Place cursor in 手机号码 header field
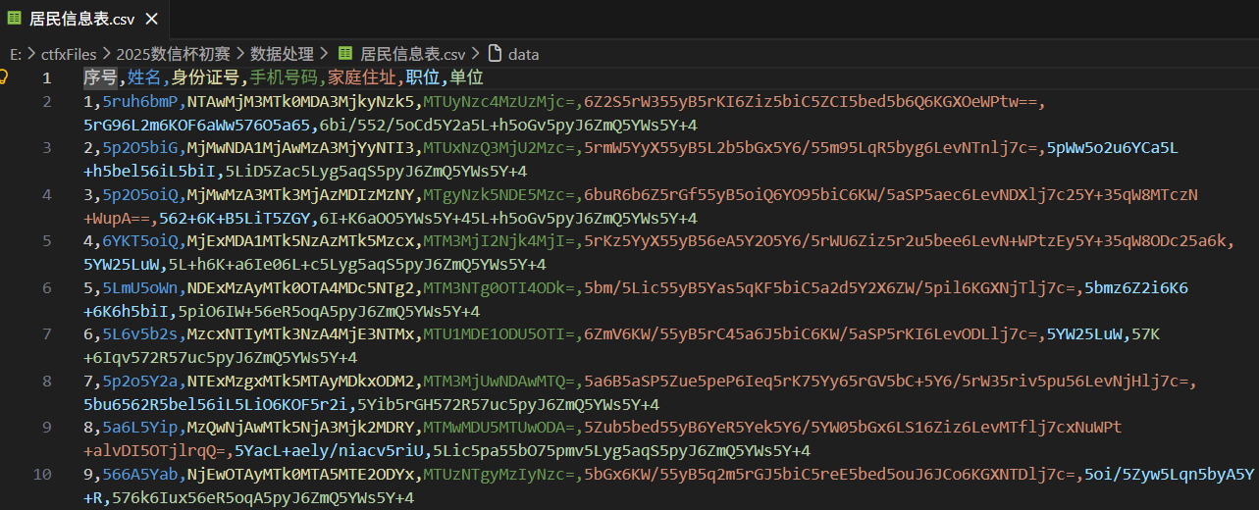This screenshot has height=510, width=1259. (x=284, y=77)
